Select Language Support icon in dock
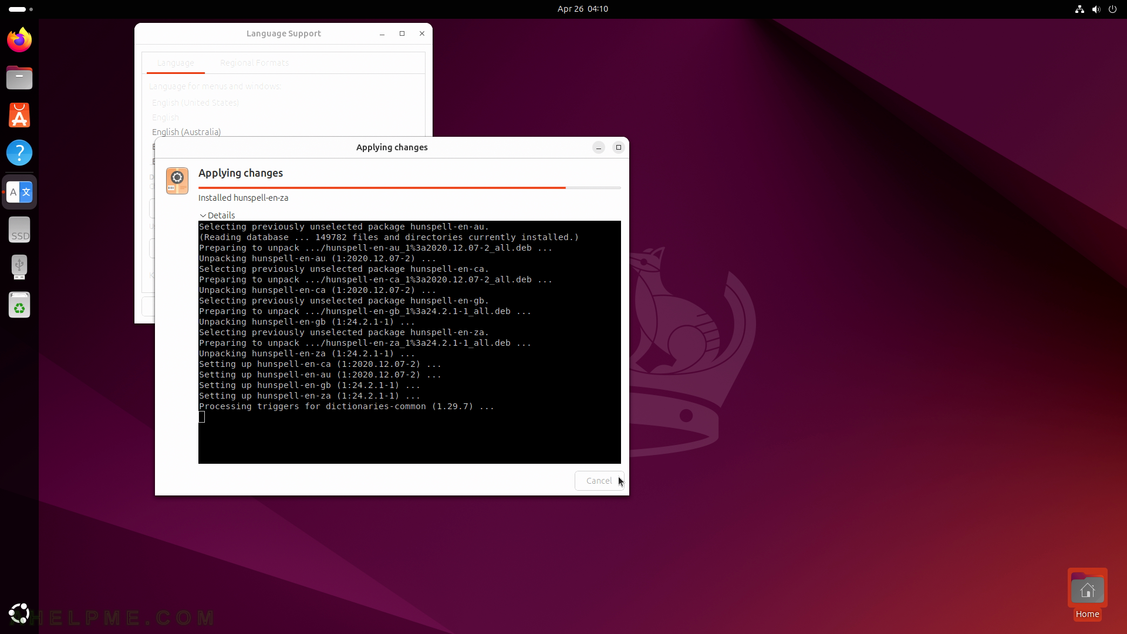The image size is (1127, 634). [x=19, y=192]
